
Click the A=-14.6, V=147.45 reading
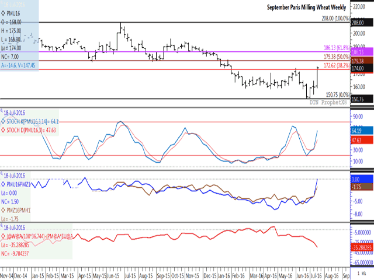click(18, 65)
